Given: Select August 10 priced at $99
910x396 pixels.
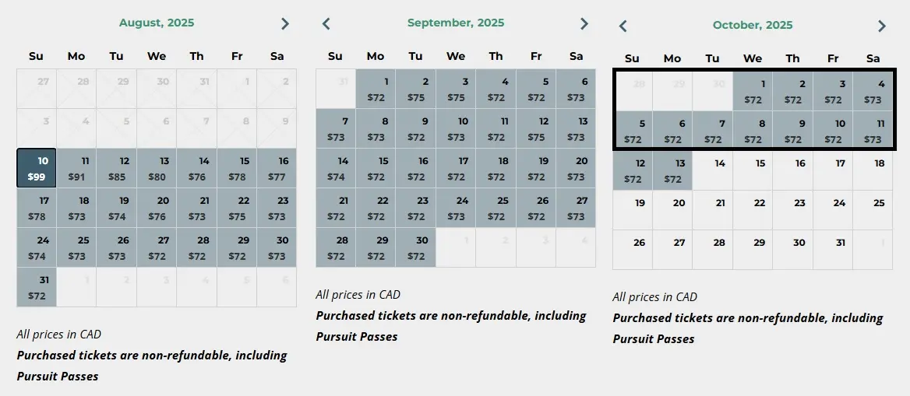Looking at the screenshot, I should [37, 168].
